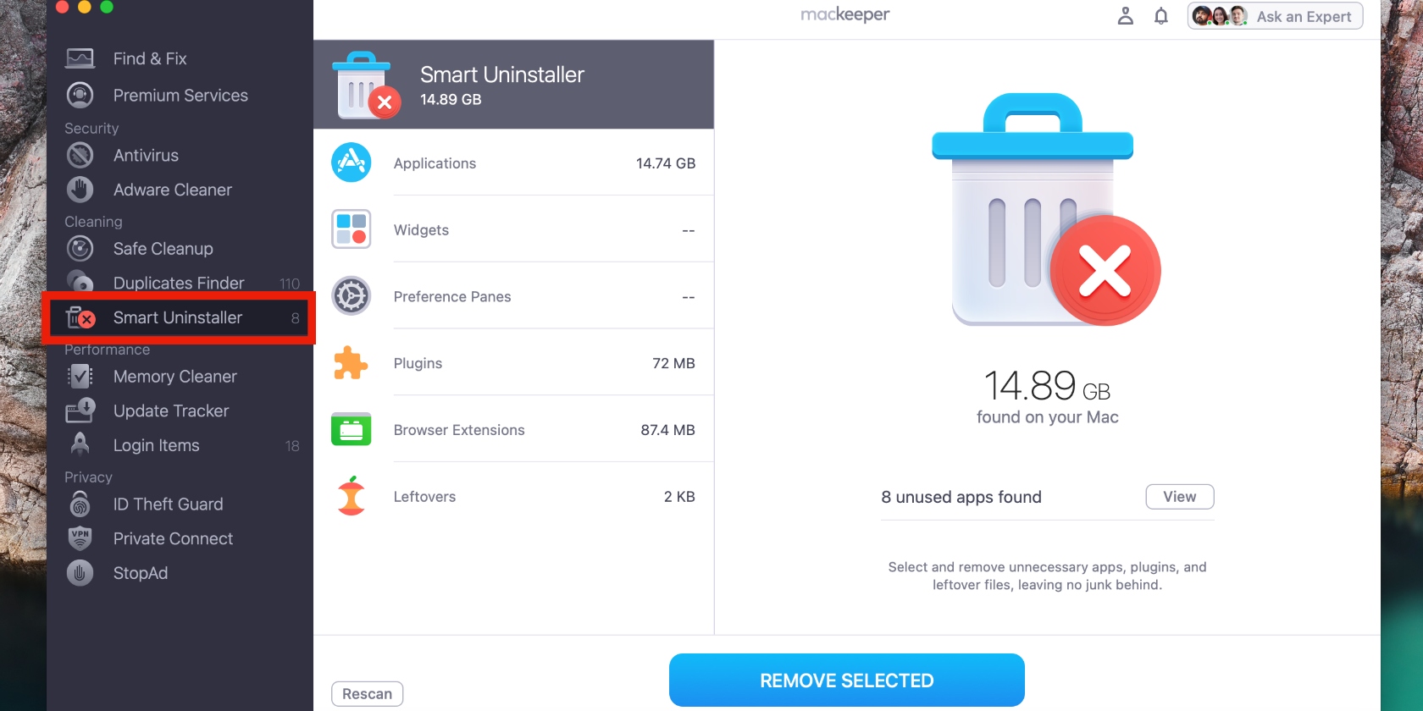Select the Leftovers category icon
The image size is (1423, 711).
[x=351, y=496]
